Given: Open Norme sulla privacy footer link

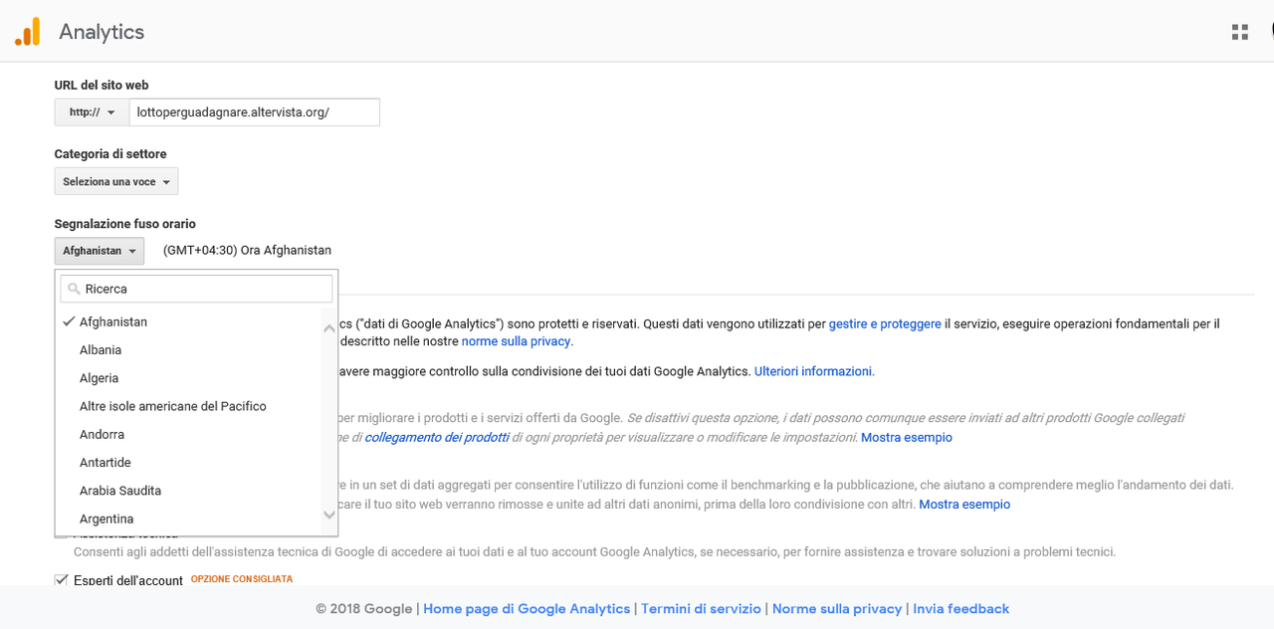Looking at the screenshot, I should tap(837, 609).
